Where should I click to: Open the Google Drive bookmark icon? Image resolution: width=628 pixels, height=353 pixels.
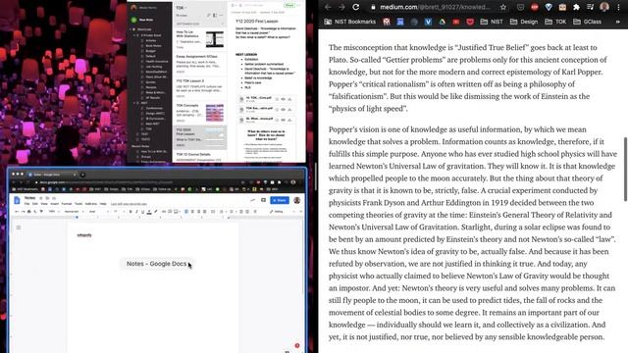click(x=442, y=22)
